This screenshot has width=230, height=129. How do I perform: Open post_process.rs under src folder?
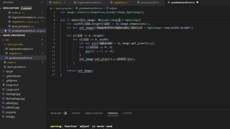(x=23, y=67)
